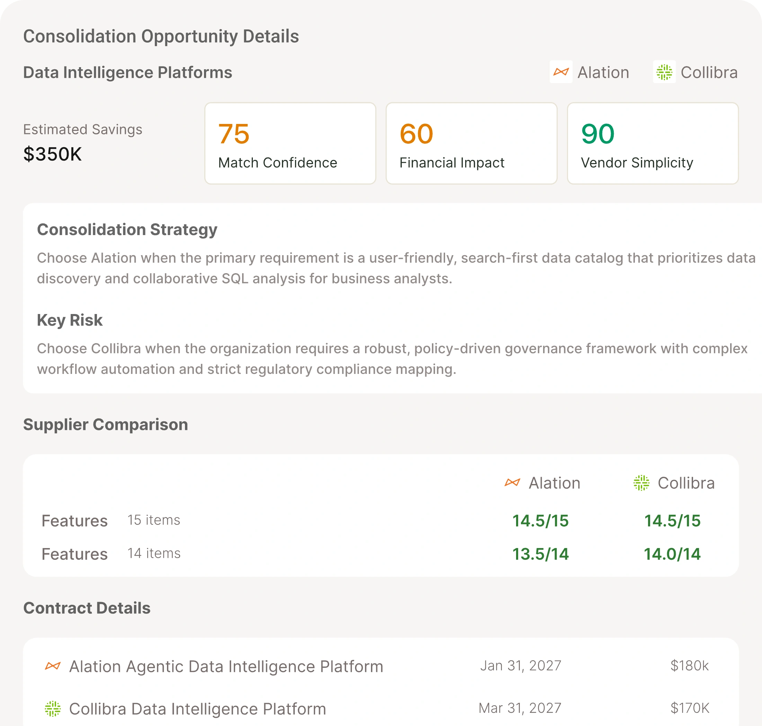Image resolution: width=762 pixels, height=726 pixels.
Task: Select the Collibra Data Intelligence Platform contract
Action: point(381,708)
